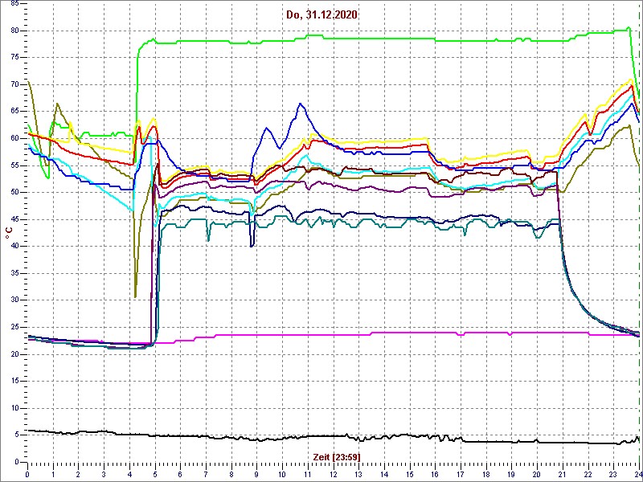
Task: Select the 75 label on the temperature axis
Action: (x=14, y=58)
